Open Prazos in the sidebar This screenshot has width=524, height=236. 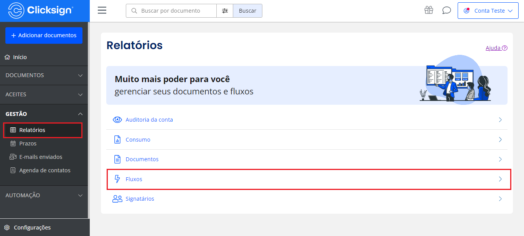pos(28,144)
